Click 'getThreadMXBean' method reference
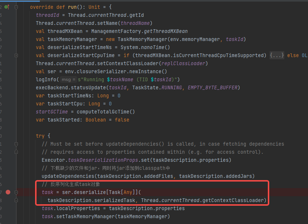Viewport: 308px width, 224px height. [x=166, y=31]
